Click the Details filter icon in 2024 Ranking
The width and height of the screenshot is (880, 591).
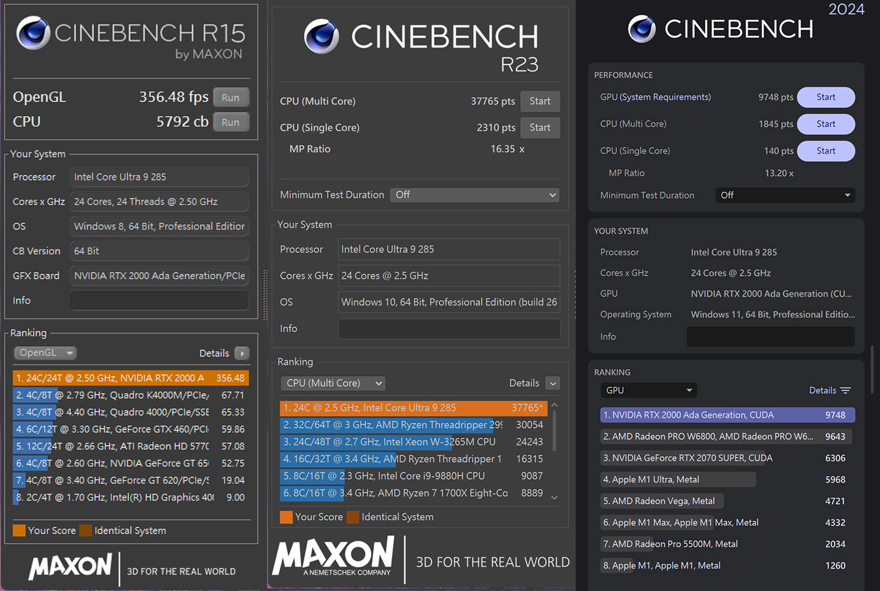(x=846, y=390)
